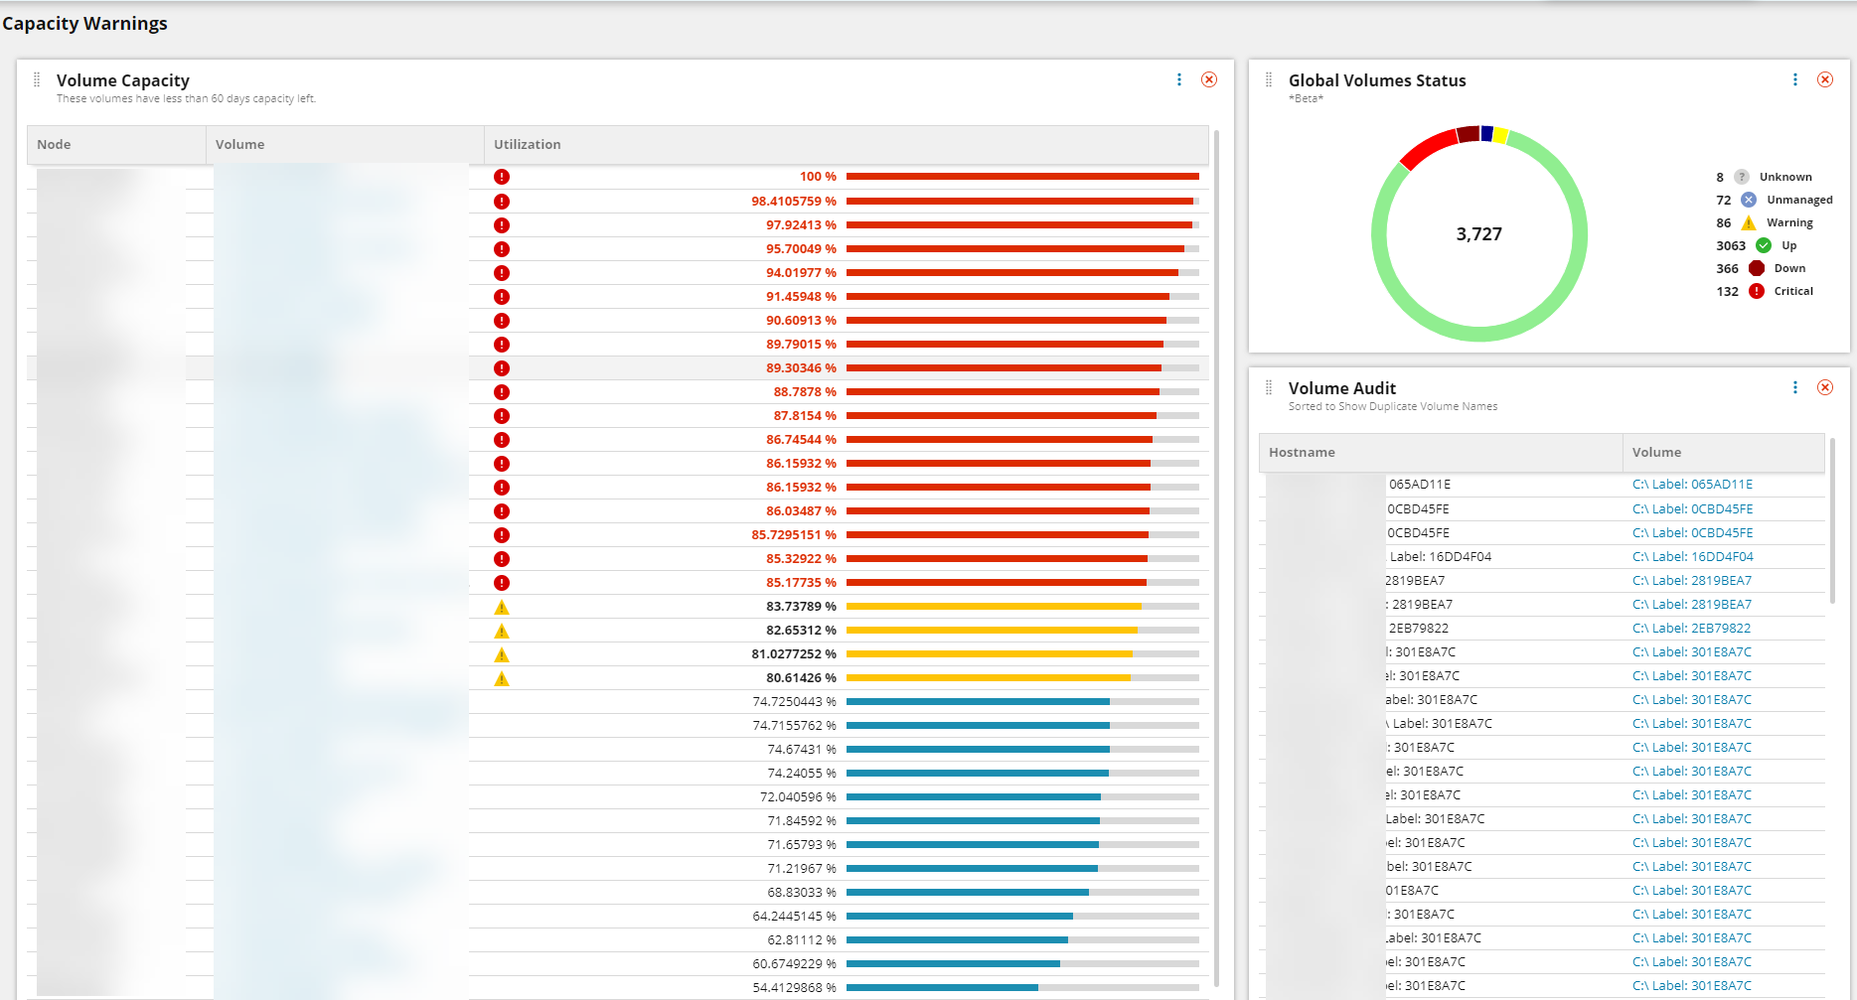Click the yellow Warning segment of the donut chart
This screenshot has width=1857, height=1000.
coord(1500,135)
